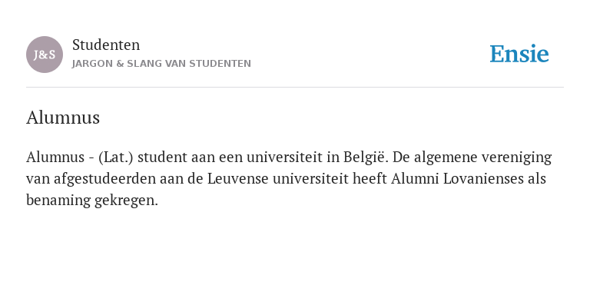Click the word 'heeft' in the second line

tap(370, 179)
